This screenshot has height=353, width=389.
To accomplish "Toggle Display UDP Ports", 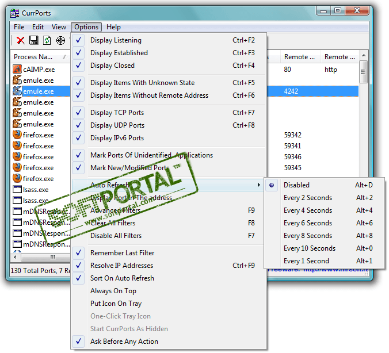I will pyautogui.click(x=169, y=125).
